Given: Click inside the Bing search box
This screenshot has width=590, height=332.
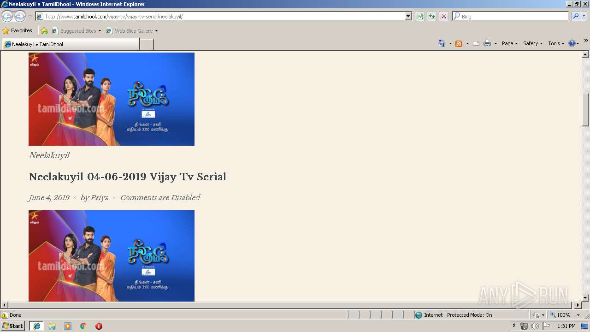Looking at the screenshot, I should click(514, 16).
